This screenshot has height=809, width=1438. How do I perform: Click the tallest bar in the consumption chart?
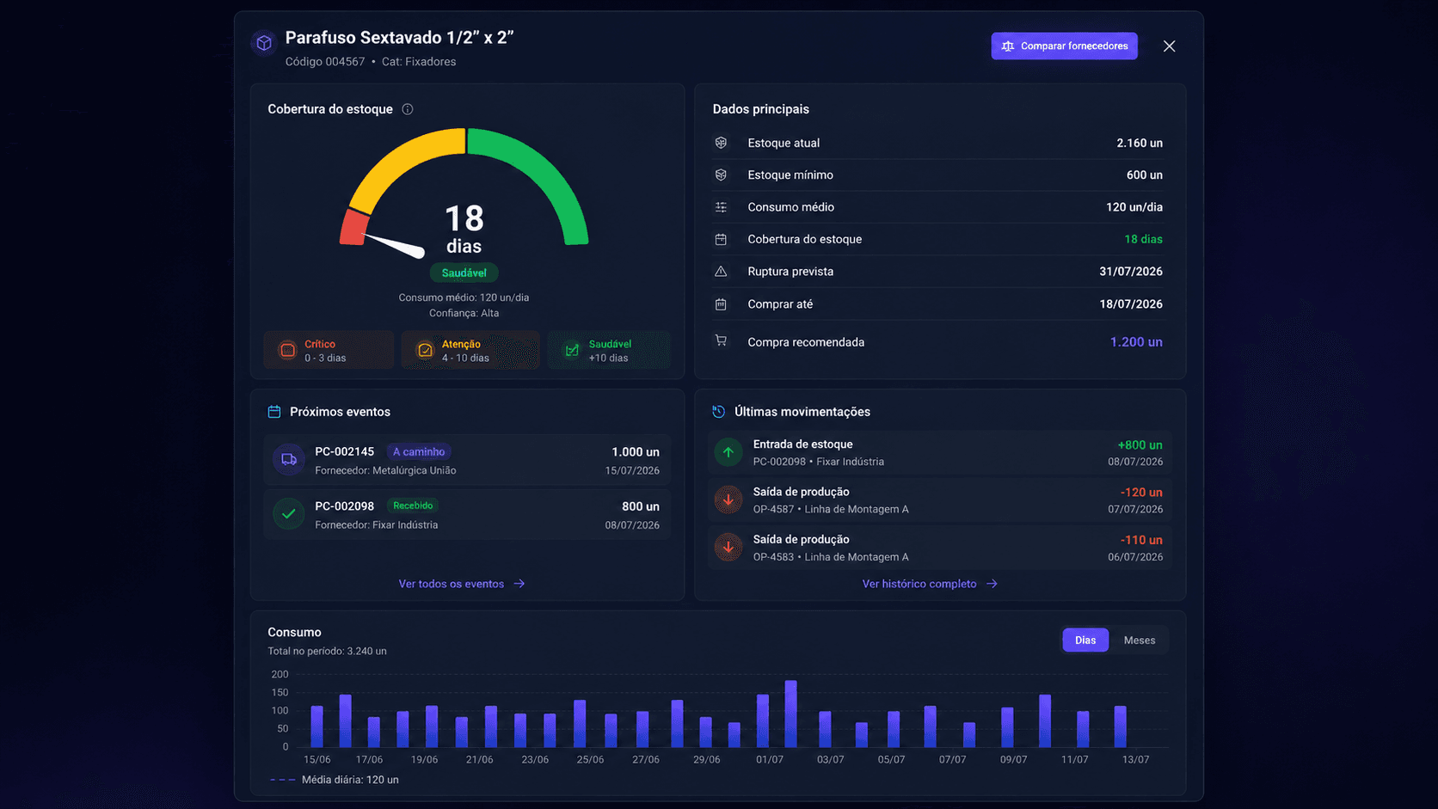(790, 714)
